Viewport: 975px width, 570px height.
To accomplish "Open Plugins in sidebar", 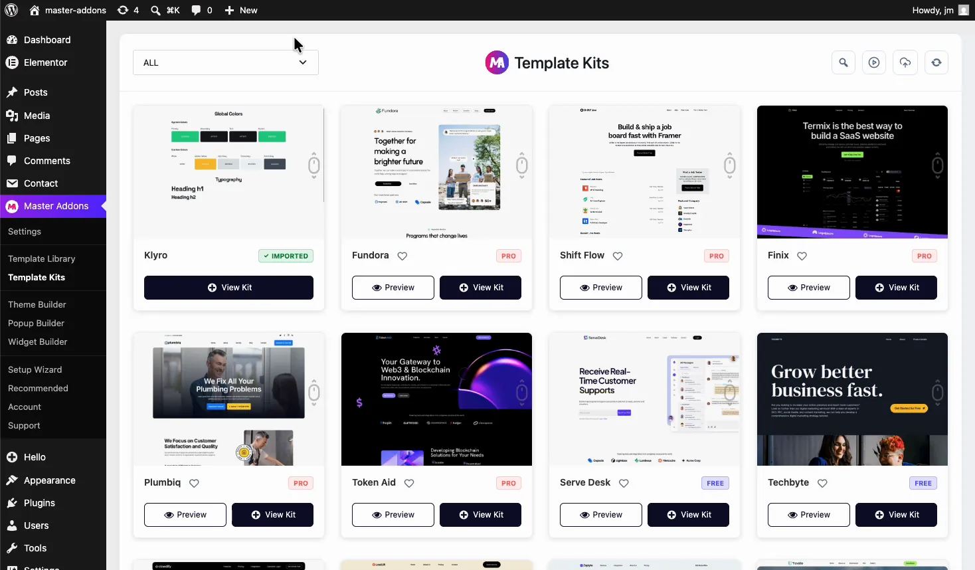I will tap(53, 503).
